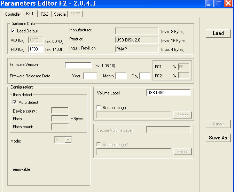The width and height of the screenshot is (234, 192).
Task: Toggle the Auto detect checkbox
Action: (x=15, y=102)
